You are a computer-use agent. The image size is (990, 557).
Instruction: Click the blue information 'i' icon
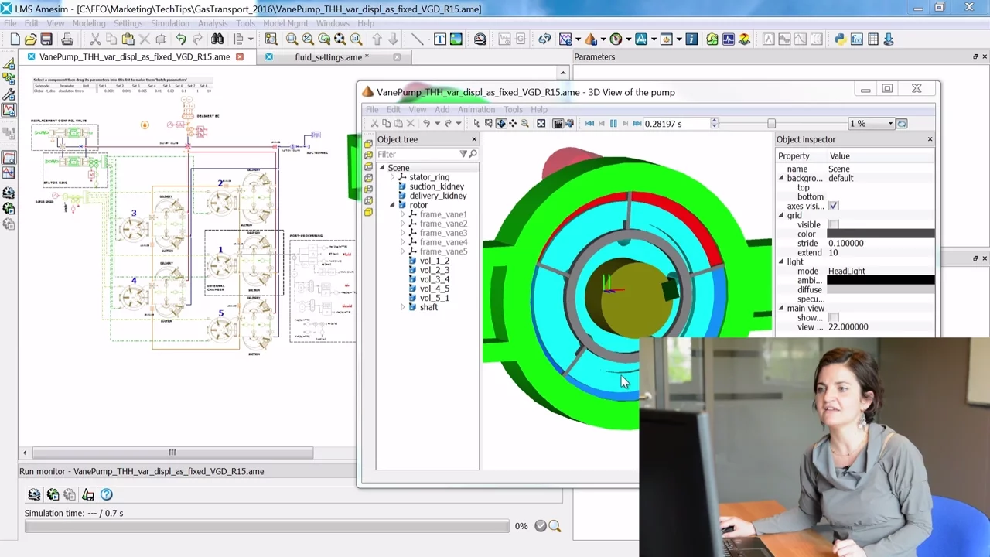pyautogui.click(x=691, y=39)
